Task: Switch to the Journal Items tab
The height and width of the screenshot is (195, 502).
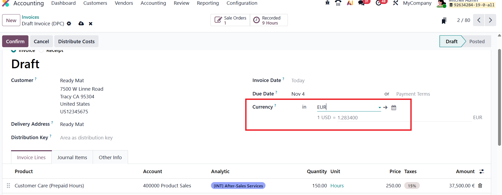Action: click(x=72, y=157)
